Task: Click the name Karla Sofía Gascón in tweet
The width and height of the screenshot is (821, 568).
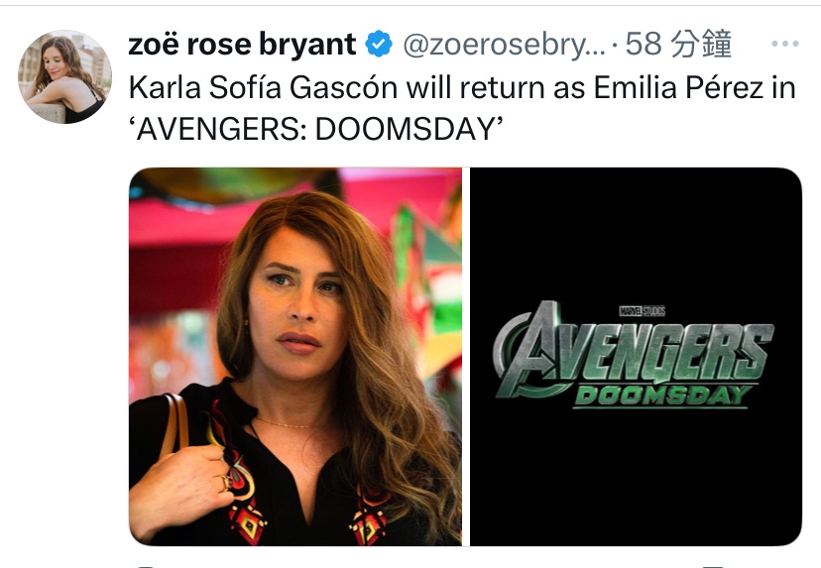Action: [x=268, y=88]
